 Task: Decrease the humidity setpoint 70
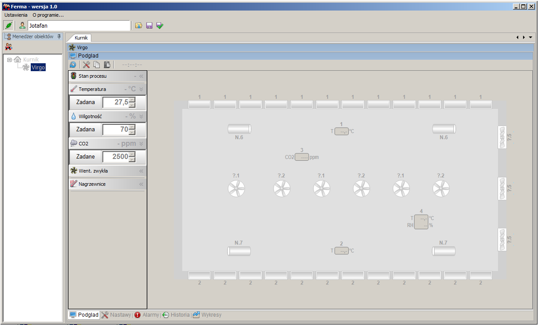pos(132,132)
